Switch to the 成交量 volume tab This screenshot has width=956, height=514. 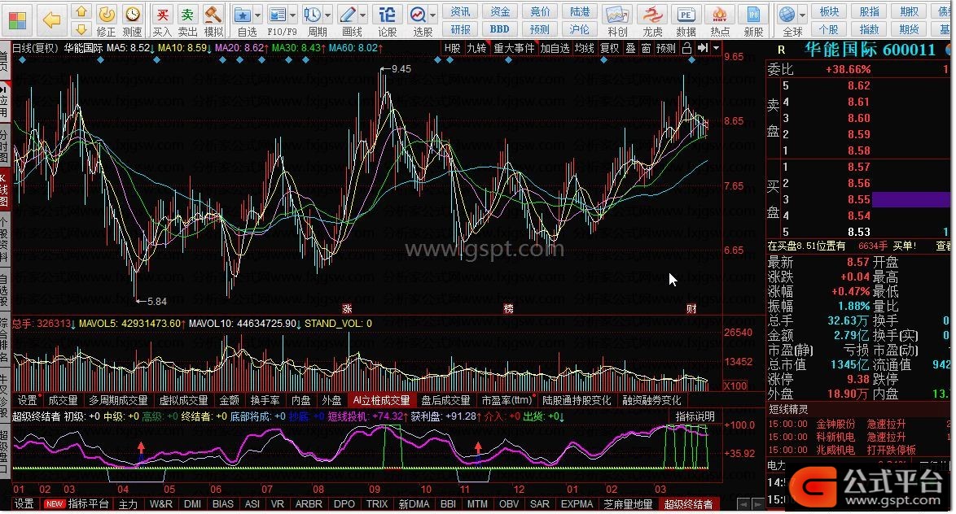(x=63, y=400)
